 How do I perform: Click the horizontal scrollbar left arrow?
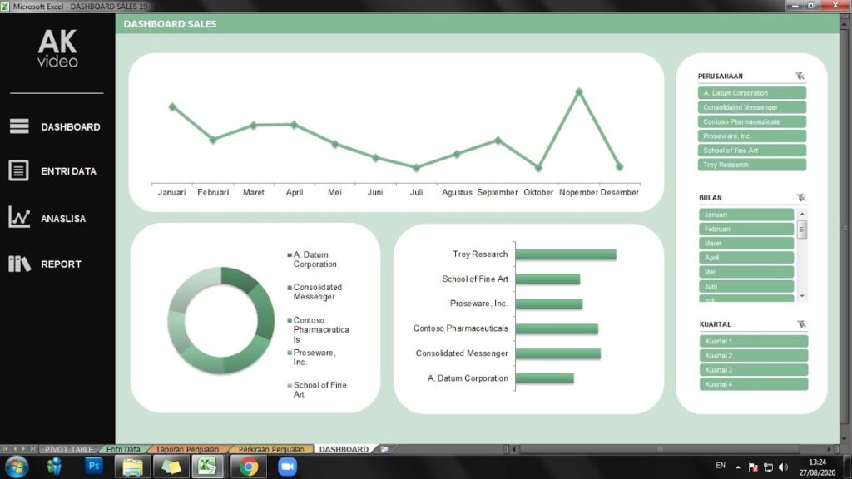tap(514, 449)
